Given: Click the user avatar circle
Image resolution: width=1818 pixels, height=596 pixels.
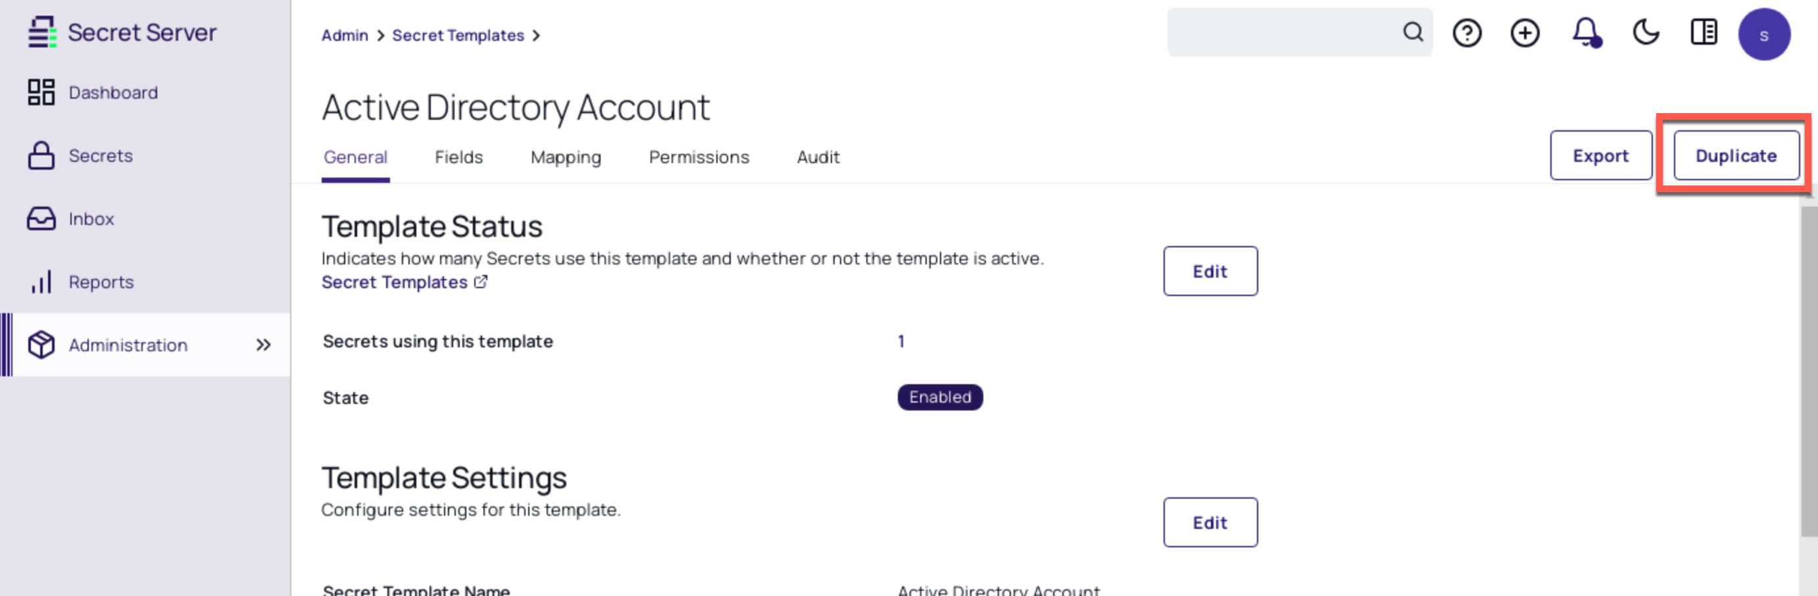Looking at the screenshot, I should 1764,33.
